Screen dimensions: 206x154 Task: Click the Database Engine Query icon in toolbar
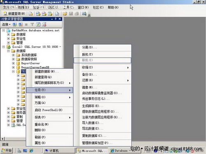point(30,14)
